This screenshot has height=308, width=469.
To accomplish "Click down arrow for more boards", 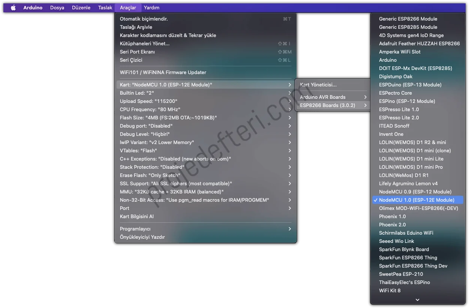I will click(418, 299).
